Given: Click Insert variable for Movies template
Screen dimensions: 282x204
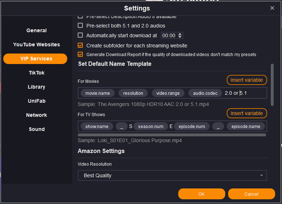Looking at the screenshot, I should (x=247, y=80).
